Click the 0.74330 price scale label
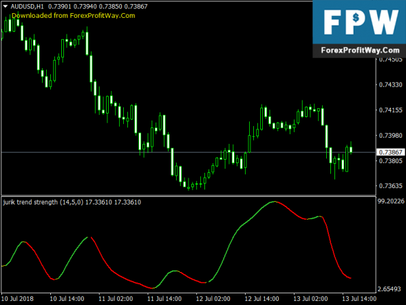The width and height of the screenshot is (406, 305). pos(390,85)
